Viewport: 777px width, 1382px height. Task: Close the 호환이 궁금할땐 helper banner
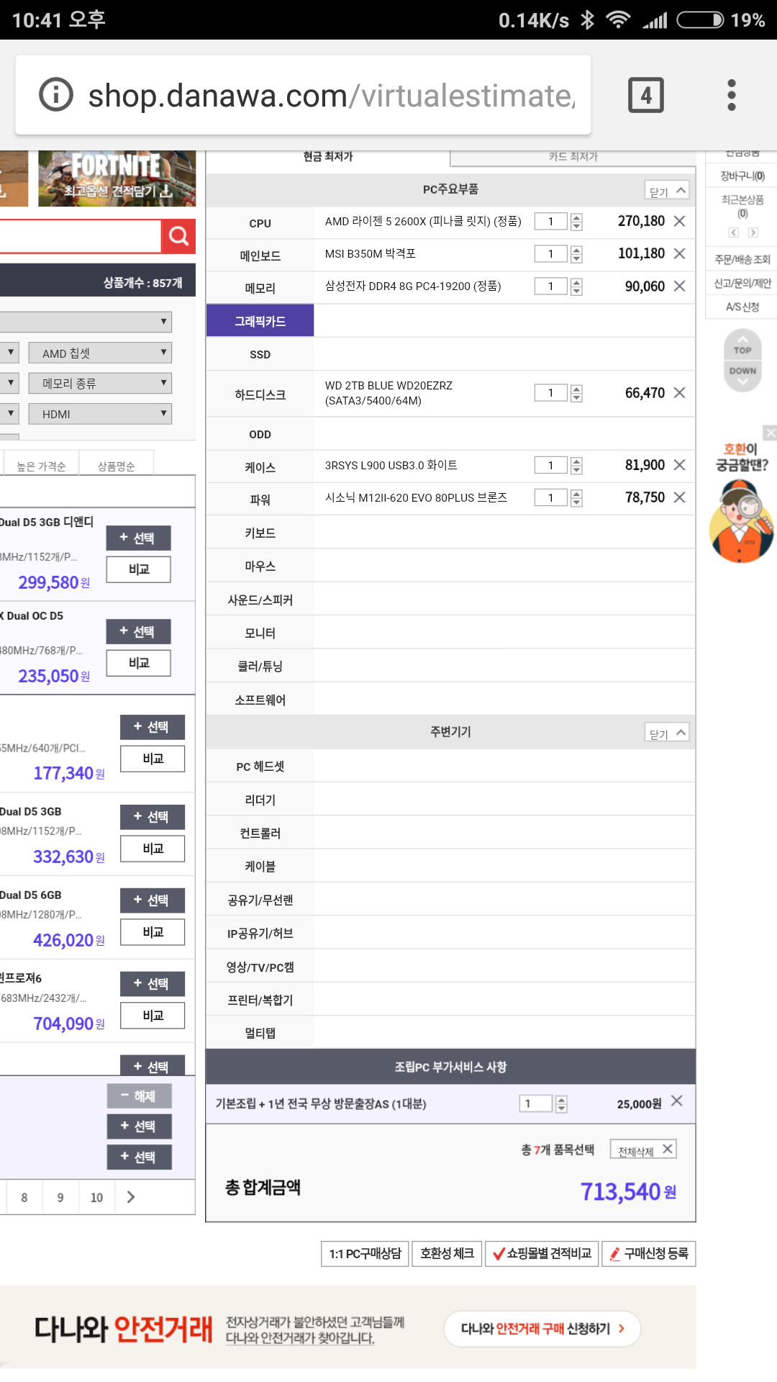770,433
